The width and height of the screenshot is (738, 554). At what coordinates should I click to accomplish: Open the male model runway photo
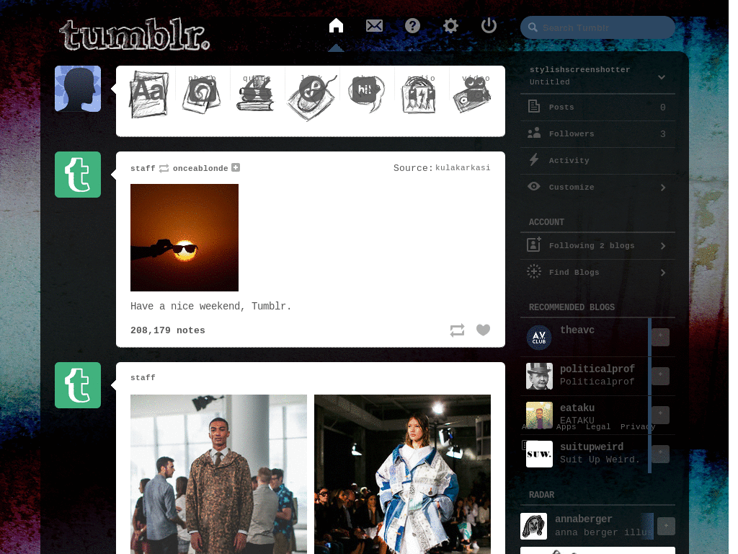[x=218, y=474]
